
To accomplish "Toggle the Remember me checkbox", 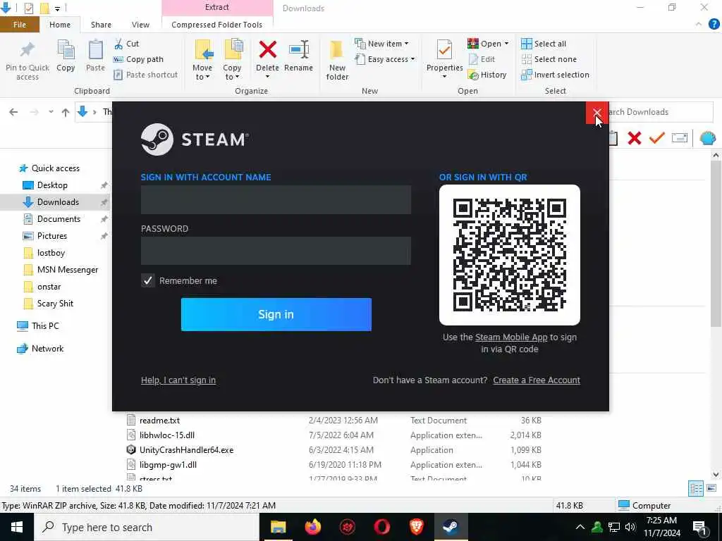I will (x=147, y=280).
